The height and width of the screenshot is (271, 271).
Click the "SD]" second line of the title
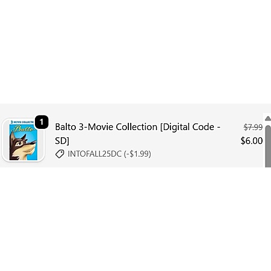(62, 141)
